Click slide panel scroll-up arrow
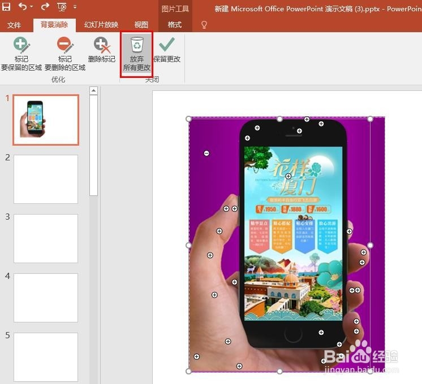The height and width of the screenshot is (384, 422). click(93, 90)
